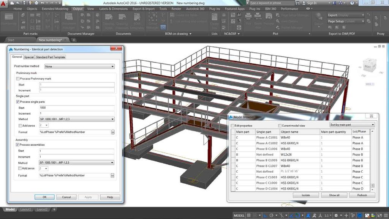Switch to the Special tab
This screenshot has width=389, height=219.
pos(29,57)
